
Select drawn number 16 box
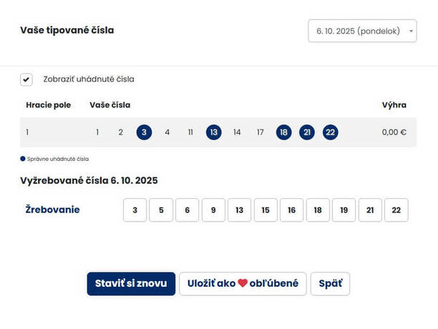291,210
